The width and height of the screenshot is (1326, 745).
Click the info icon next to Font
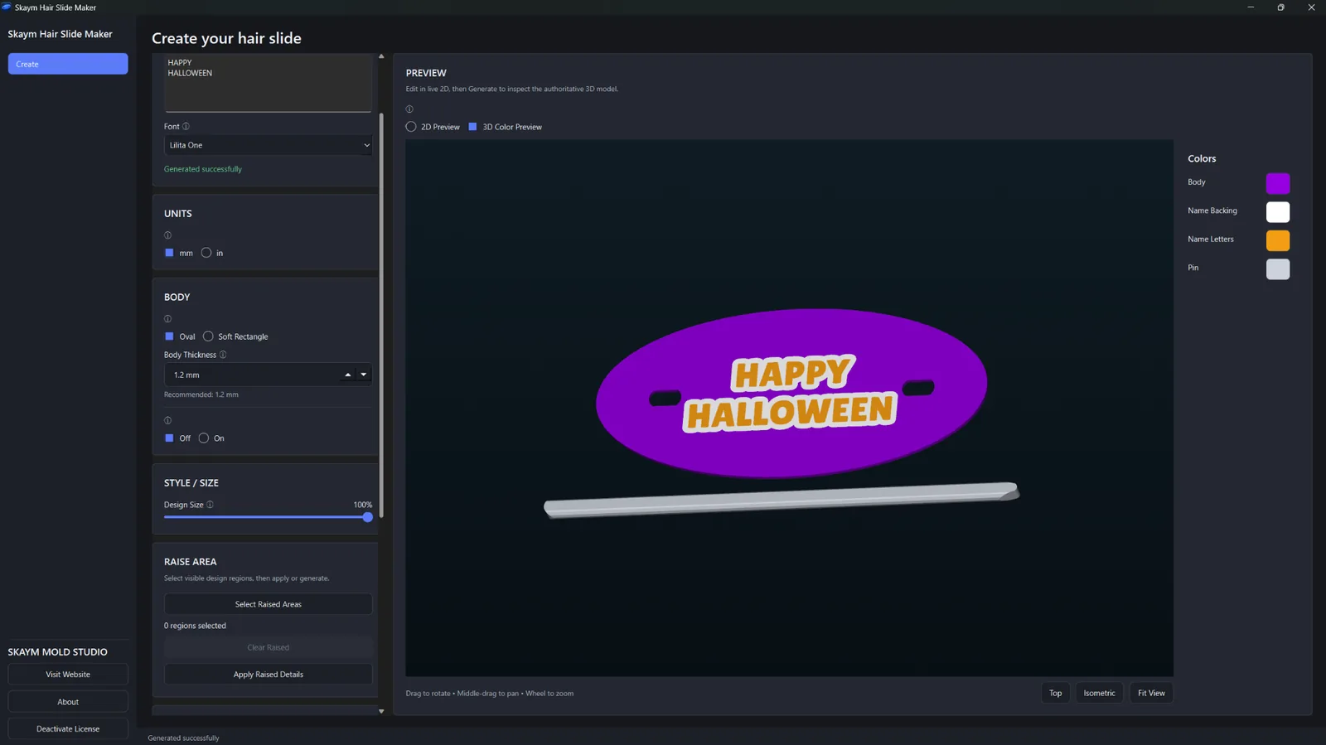(x=186, y=127)
